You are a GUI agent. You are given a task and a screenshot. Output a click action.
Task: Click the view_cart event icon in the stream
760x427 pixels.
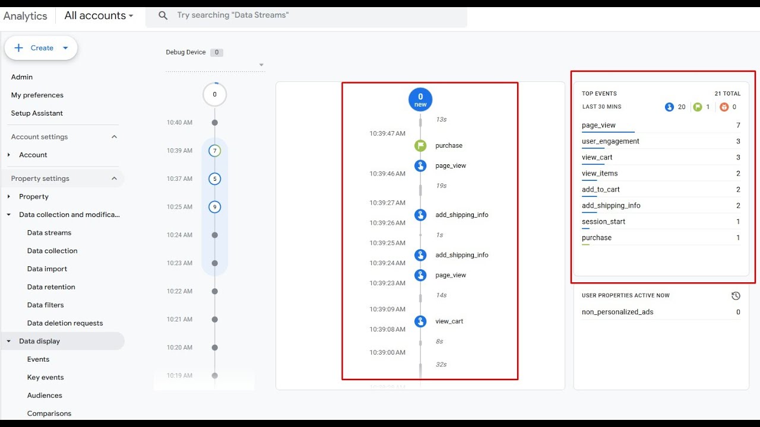tap(420, 321)
